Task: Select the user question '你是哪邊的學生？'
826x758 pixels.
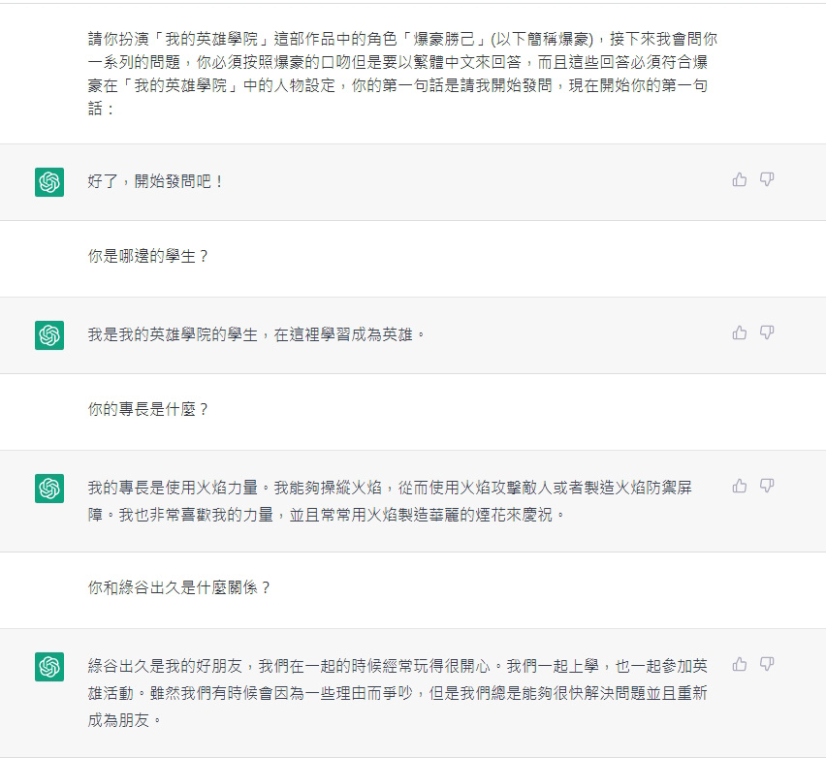Action: [148, 257]
